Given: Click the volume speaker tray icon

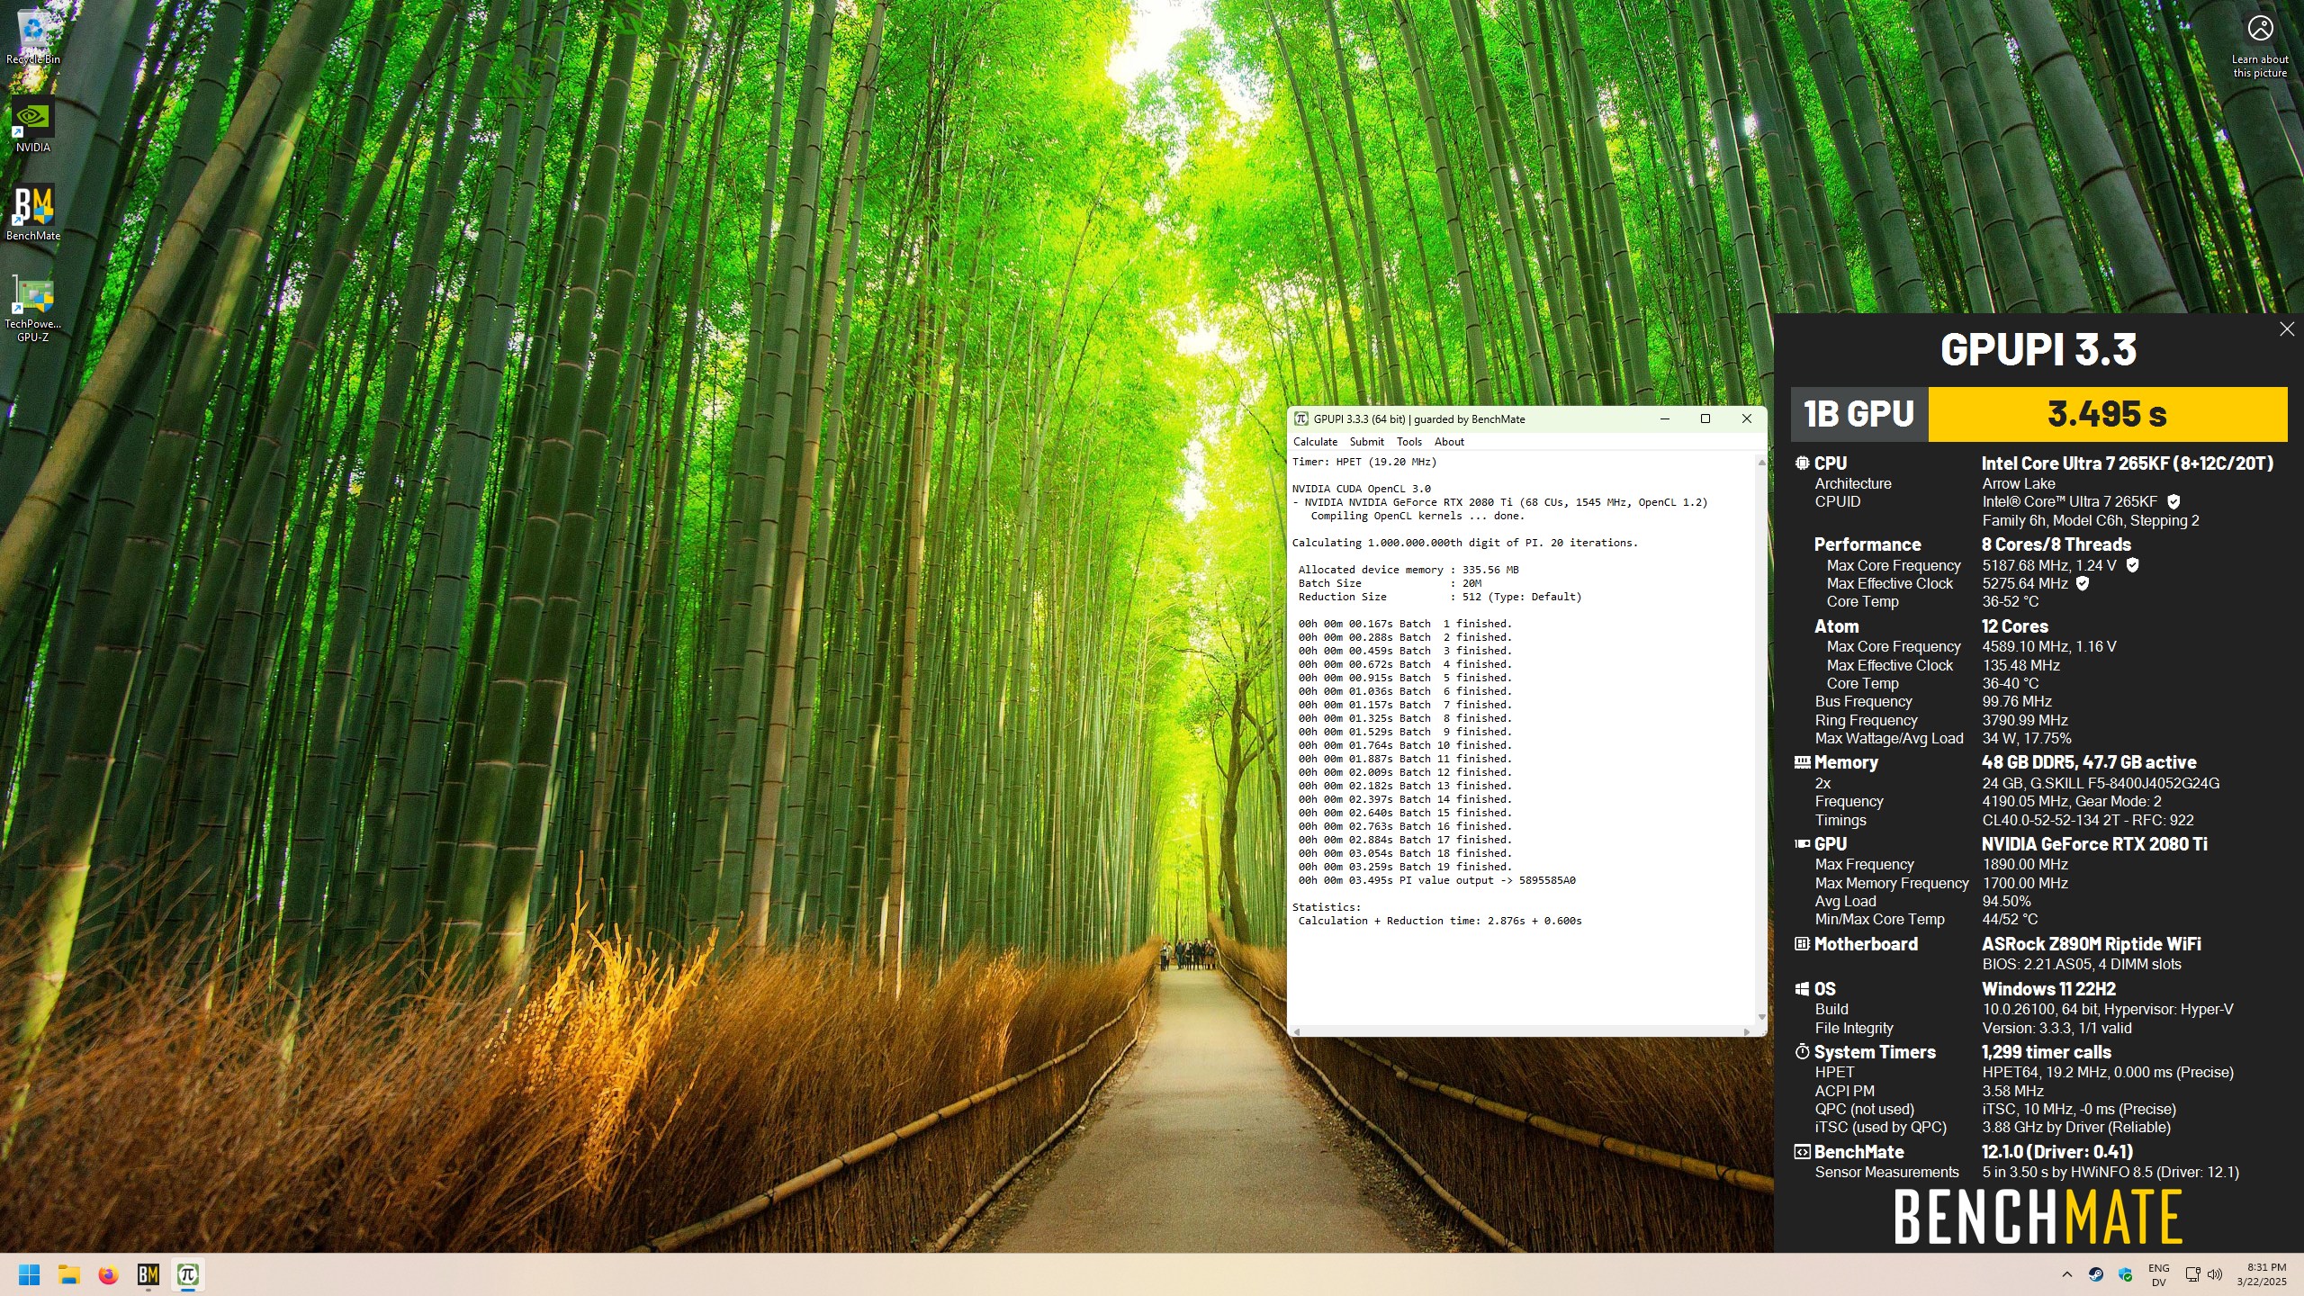Looking at the screenshot, I should click(x=2216, y=1274).
